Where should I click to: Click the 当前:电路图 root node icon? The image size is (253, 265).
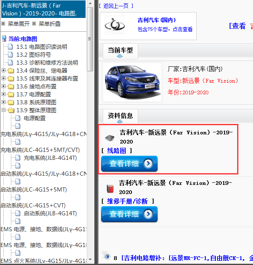click(4, 39)
